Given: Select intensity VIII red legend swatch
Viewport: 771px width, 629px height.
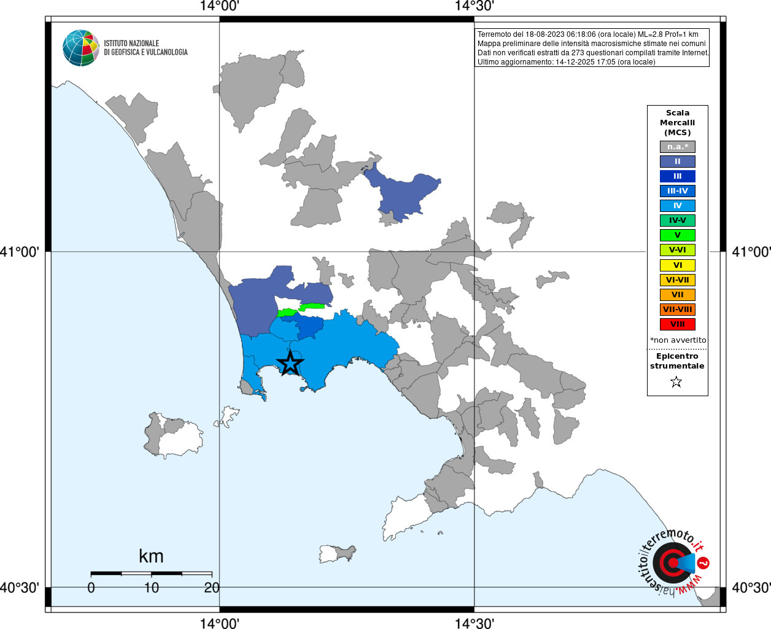Looking at the screenshot, I should click(x=678, y=324).
